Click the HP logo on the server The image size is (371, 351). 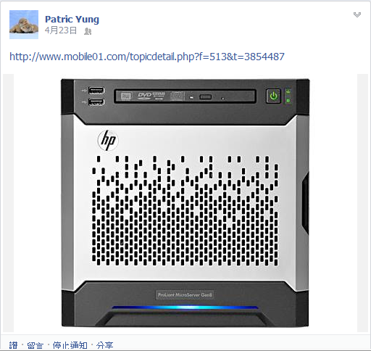click(x=108, y=140)
